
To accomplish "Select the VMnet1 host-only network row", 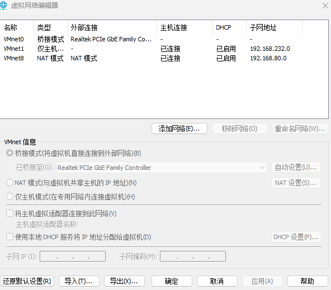I will click(x=164, y=49).
